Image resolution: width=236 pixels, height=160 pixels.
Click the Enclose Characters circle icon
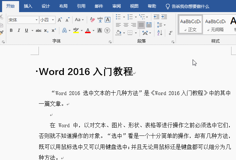coord(108,30)
